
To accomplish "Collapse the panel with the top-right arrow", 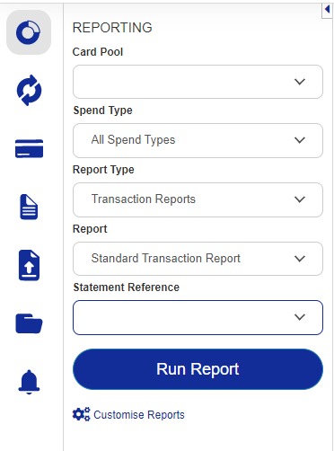I will click(x=327, y=10).
